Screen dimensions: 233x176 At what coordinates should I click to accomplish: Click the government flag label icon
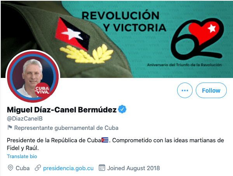pyautogui.click(x=10, y=128)
